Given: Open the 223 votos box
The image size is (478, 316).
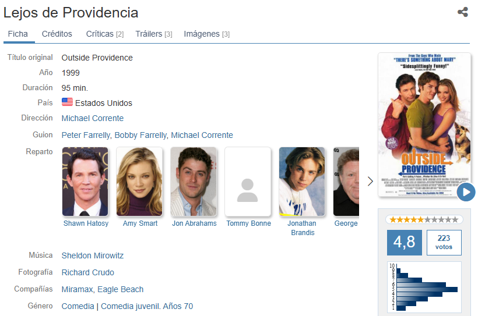Looking at the screenshot, I should click(x=444, y=242).
